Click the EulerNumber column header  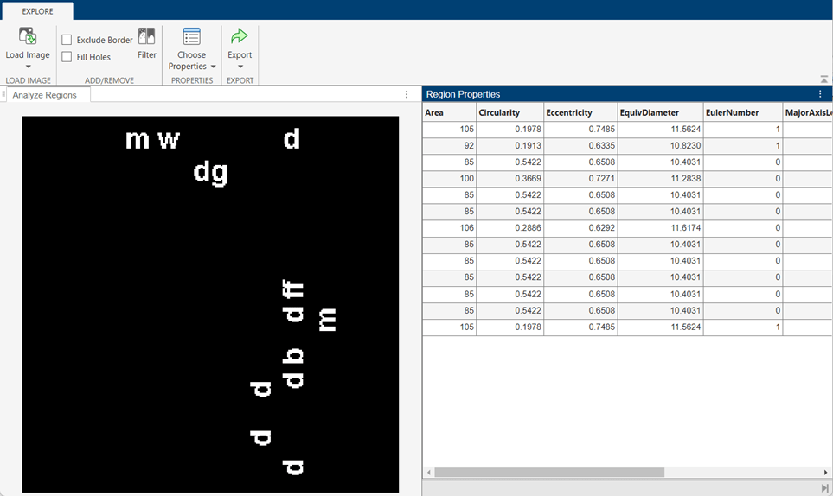click(x=743, y=112)
